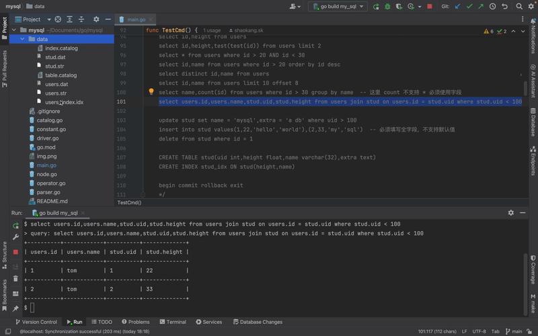Screen dimensions: 538x336
Task: Toggle soft-wrap in Run console
Action: point(15,266)
